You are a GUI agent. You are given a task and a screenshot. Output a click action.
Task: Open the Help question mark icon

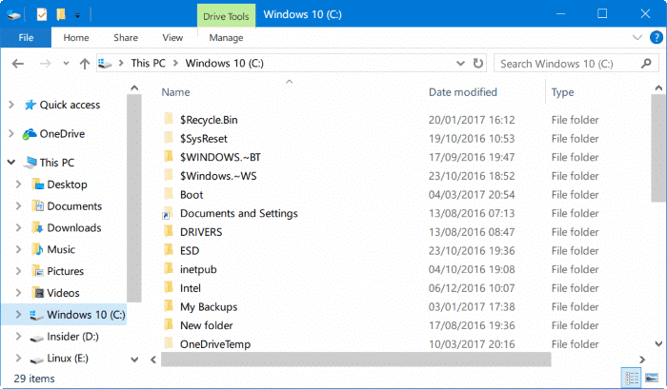[x=656, y=37]
